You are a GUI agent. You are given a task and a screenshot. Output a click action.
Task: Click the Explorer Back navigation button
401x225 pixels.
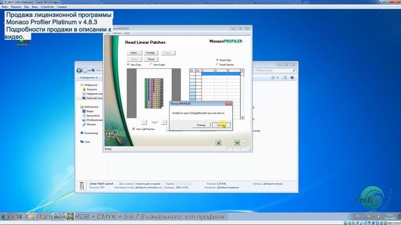pos(80,71)
